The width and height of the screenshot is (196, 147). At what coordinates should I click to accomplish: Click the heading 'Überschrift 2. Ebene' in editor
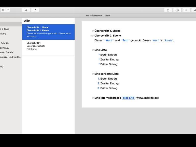point(108,36)
